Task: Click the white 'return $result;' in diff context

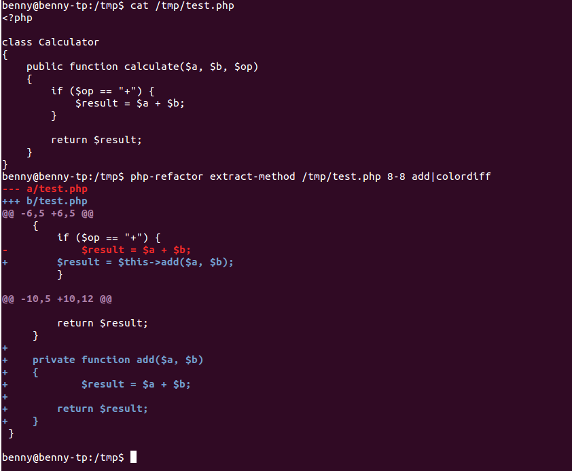Action: [103, 323]
